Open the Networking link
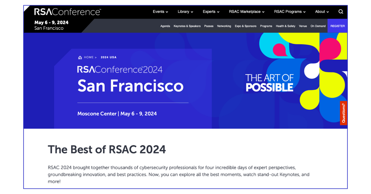 [x=224, y=26]
